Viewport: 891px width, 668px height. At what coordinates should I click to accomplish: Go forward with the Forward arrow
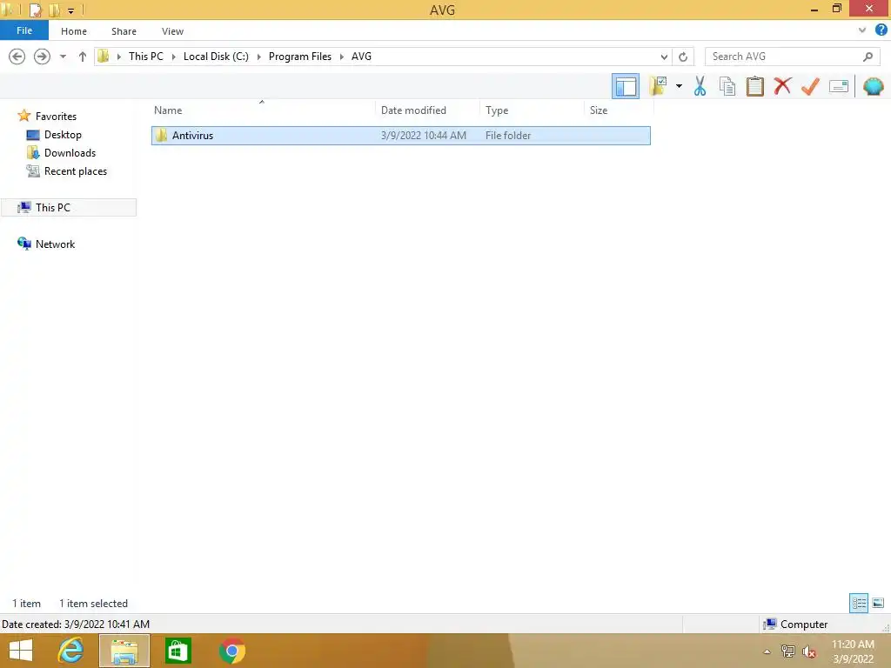(x=42, y=57)
